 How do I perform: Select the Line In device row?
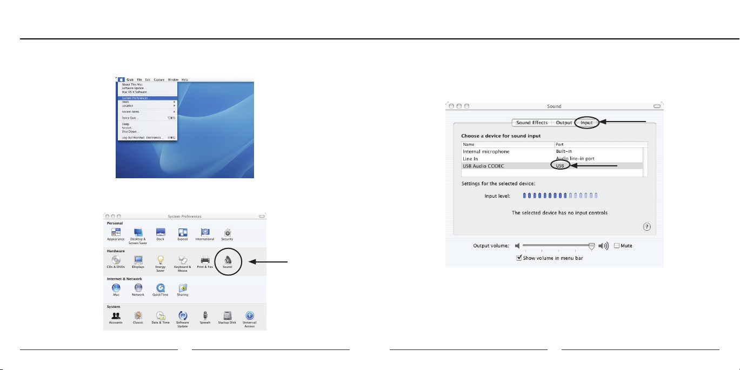(x=551, y=159)
